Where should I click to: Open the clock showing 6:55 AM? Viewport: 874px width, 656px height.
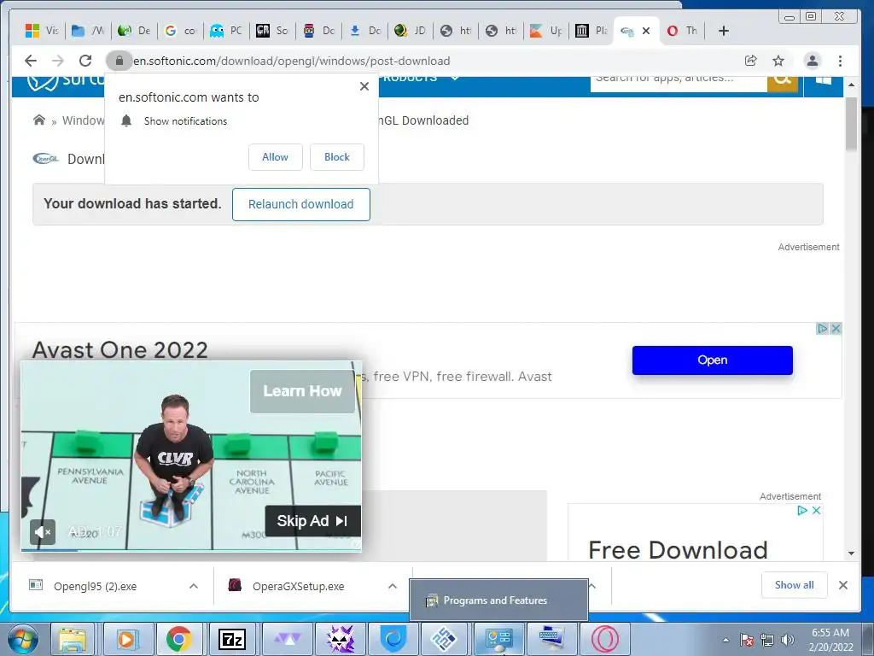830,640
